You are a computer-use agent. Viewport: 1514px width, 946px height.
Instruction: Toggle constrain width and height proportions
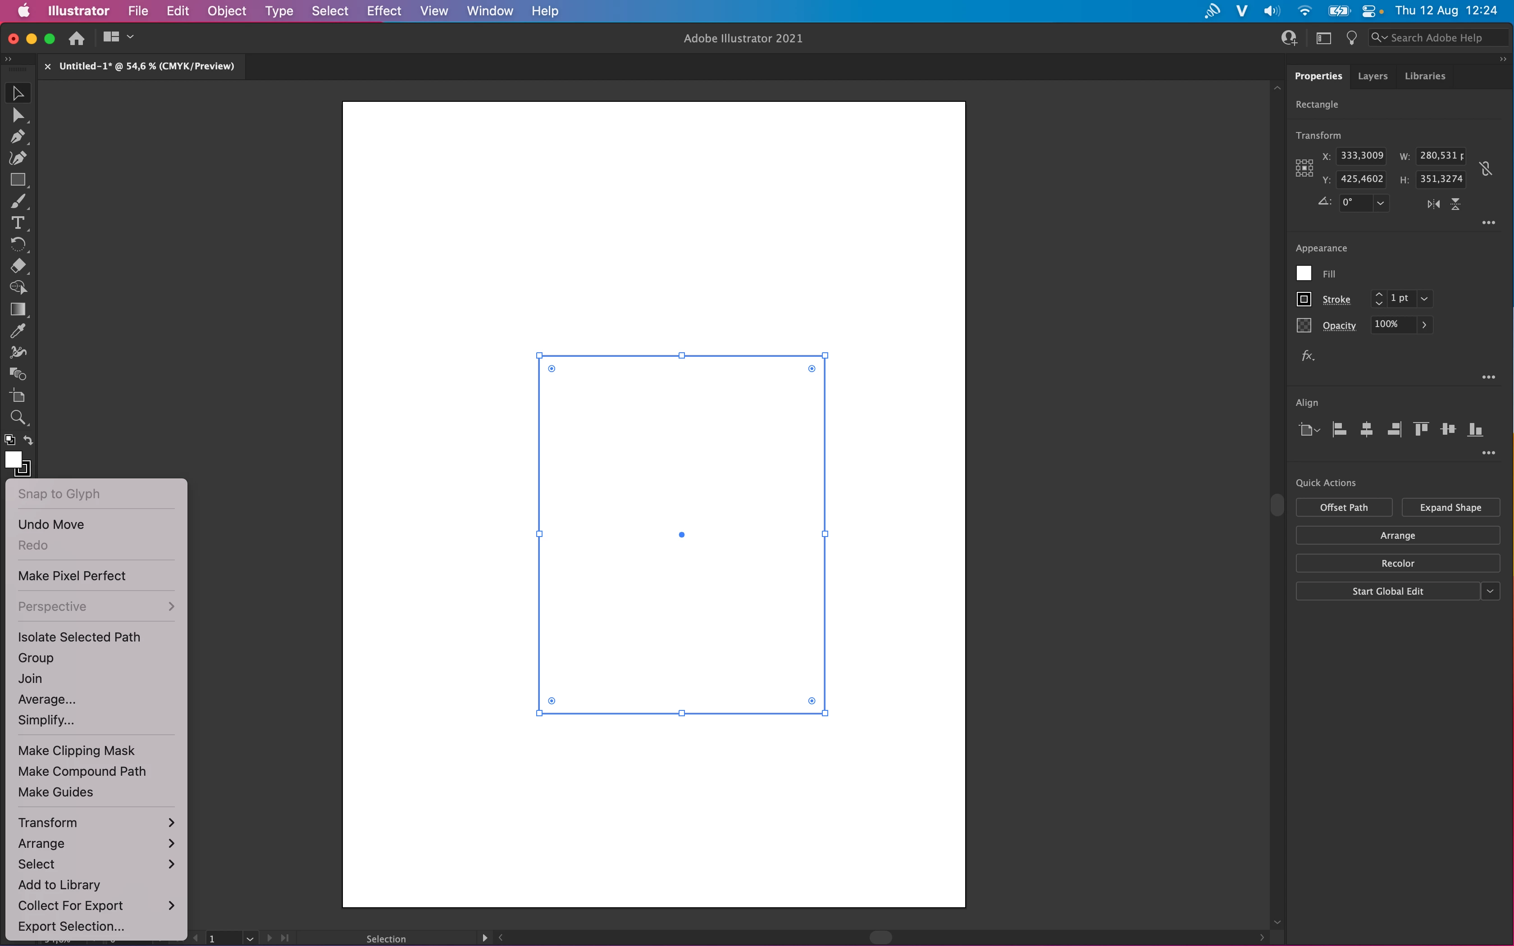1486,168
